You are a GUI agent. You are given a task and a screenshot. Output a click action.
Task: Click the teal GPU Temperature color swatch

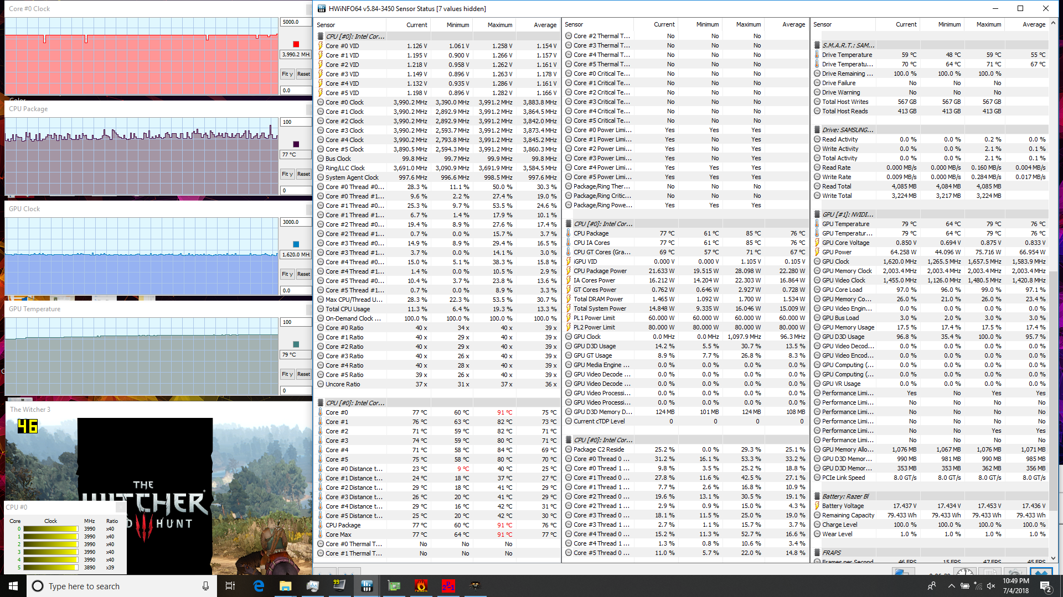click(x=296, y=344)
